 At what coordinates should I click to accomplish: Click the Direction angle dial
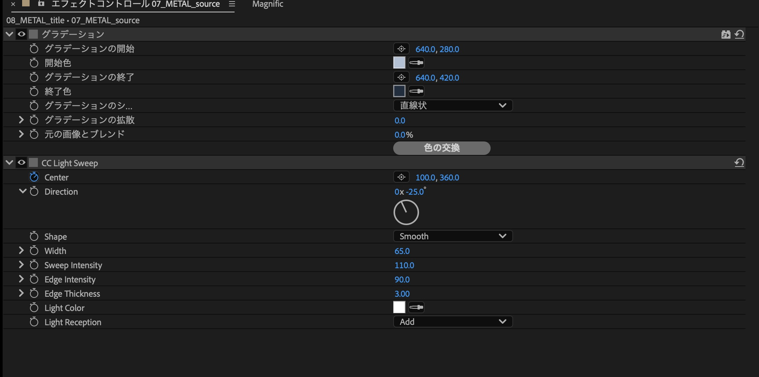[406, 212]
